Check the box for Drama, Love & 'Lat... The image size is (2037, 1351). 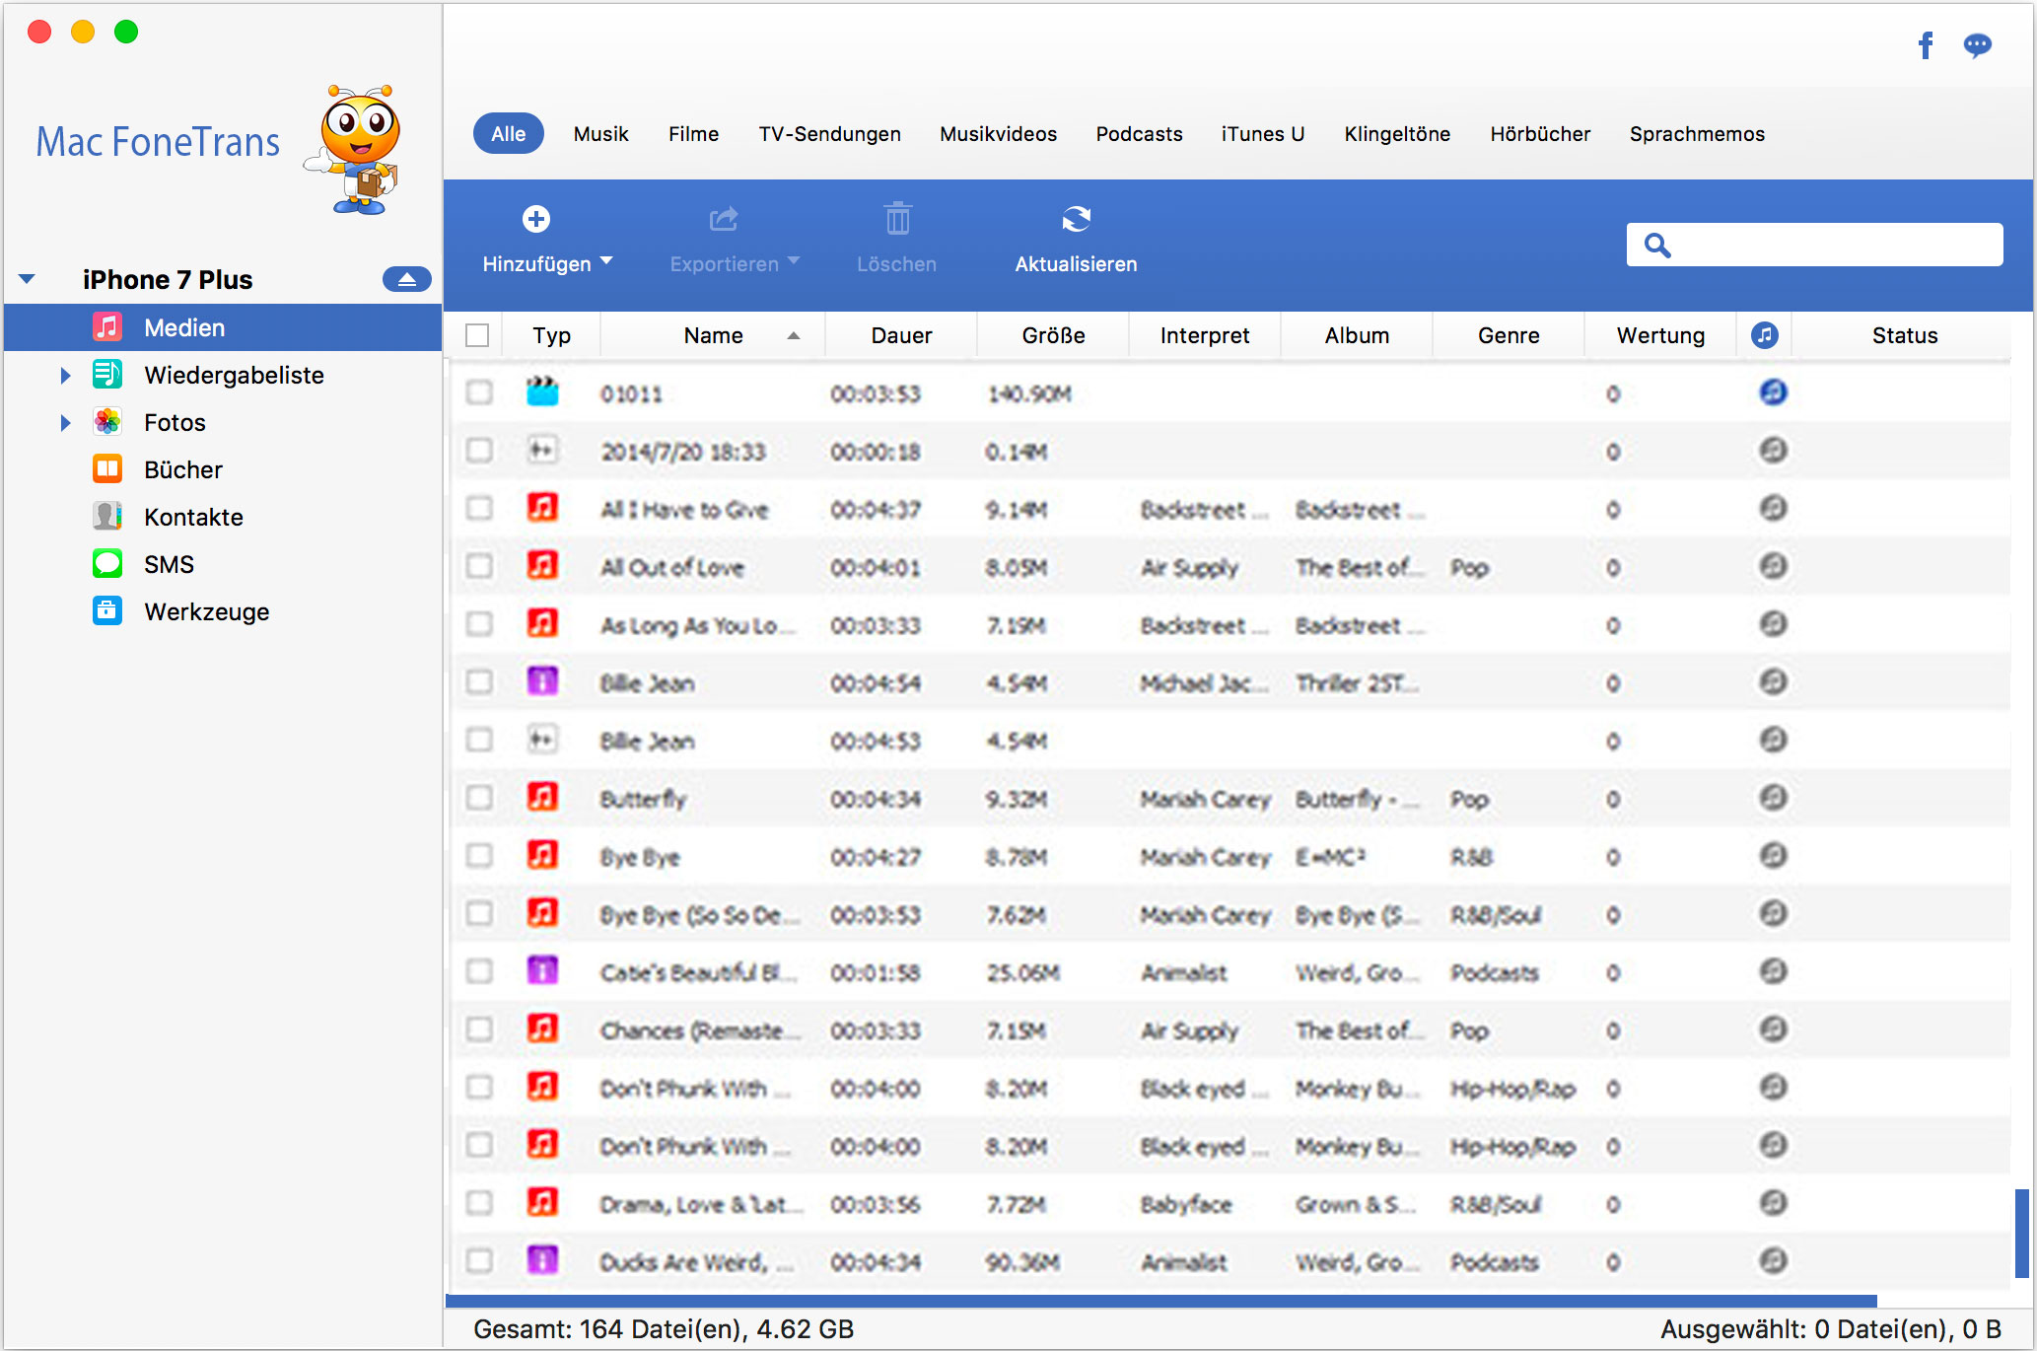coord(479,1203)
